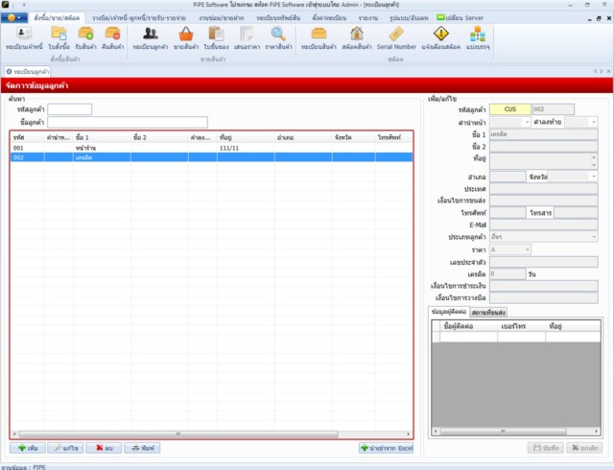Open เสนอราคา quotation icon
This screenshot has height=470, width=614.
pos(247,38)
